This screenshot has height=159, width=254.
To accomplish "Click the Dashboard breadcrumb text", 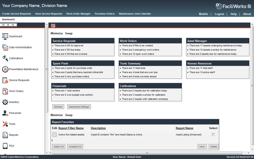I will (x=8, y=19).
